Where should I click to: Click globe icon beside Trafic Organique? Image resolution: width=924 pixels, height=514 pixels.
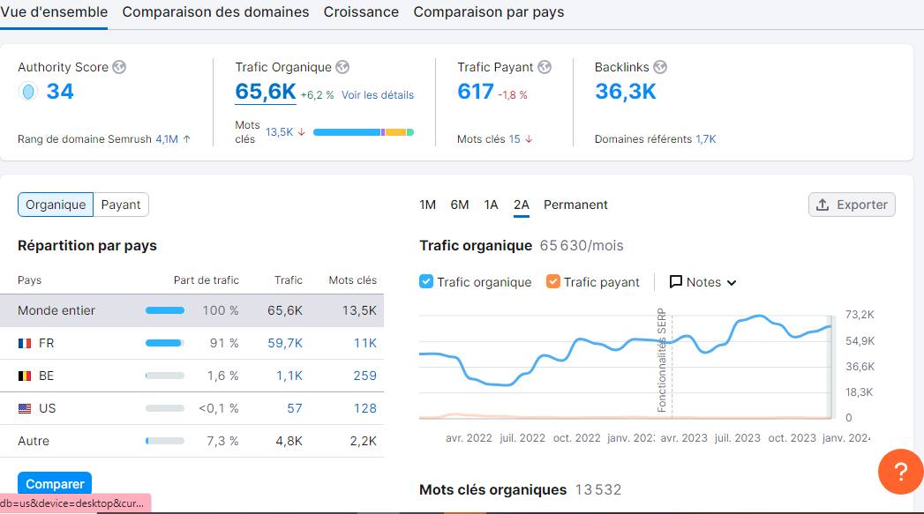(342, 67)
